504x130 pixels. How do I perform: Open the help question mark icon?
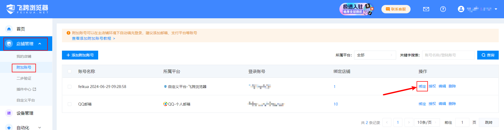pos(443,9)
